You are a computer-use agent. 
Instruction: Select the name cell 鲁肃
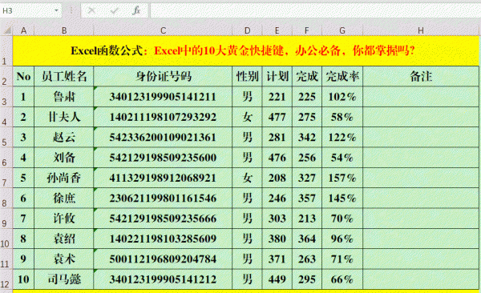(x=64, y=97)
